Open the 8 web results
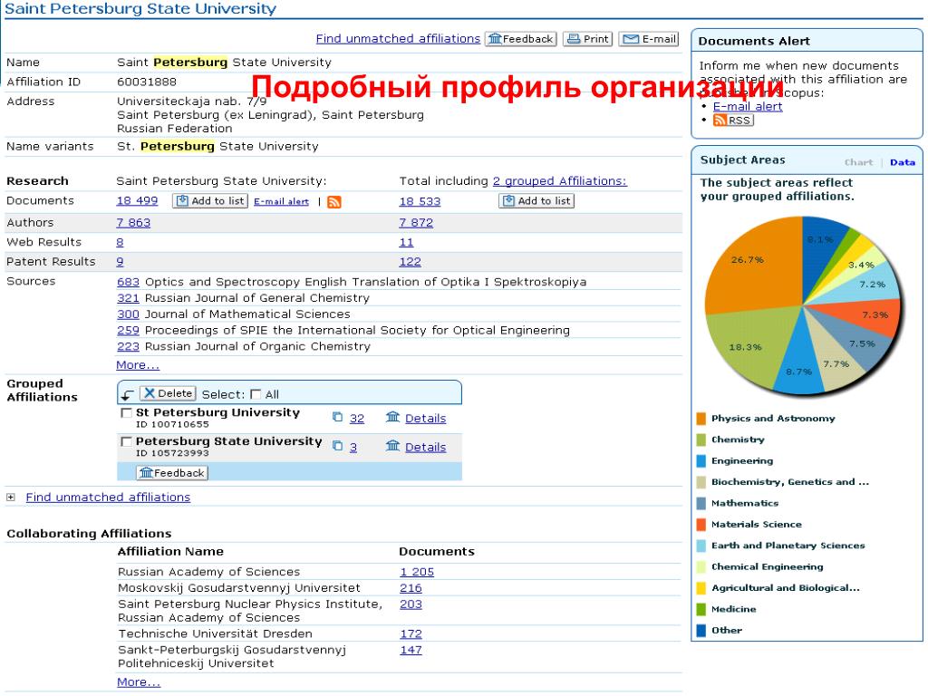The image size is (928, 696). point(121,242)
